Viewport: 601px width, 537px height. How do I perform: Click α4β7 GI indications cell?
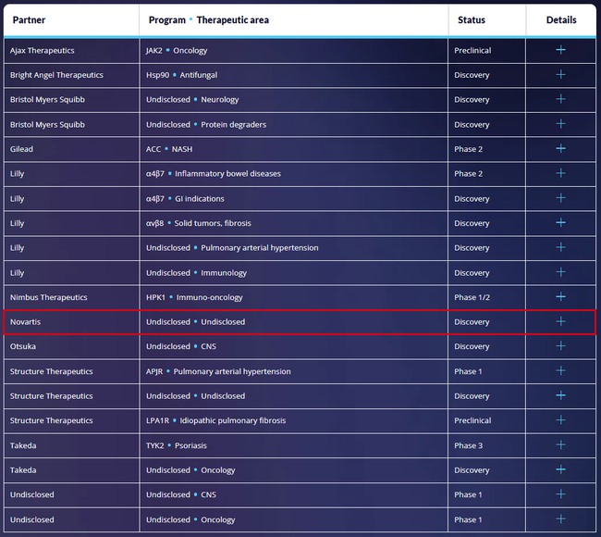click(x=294, y=198)
